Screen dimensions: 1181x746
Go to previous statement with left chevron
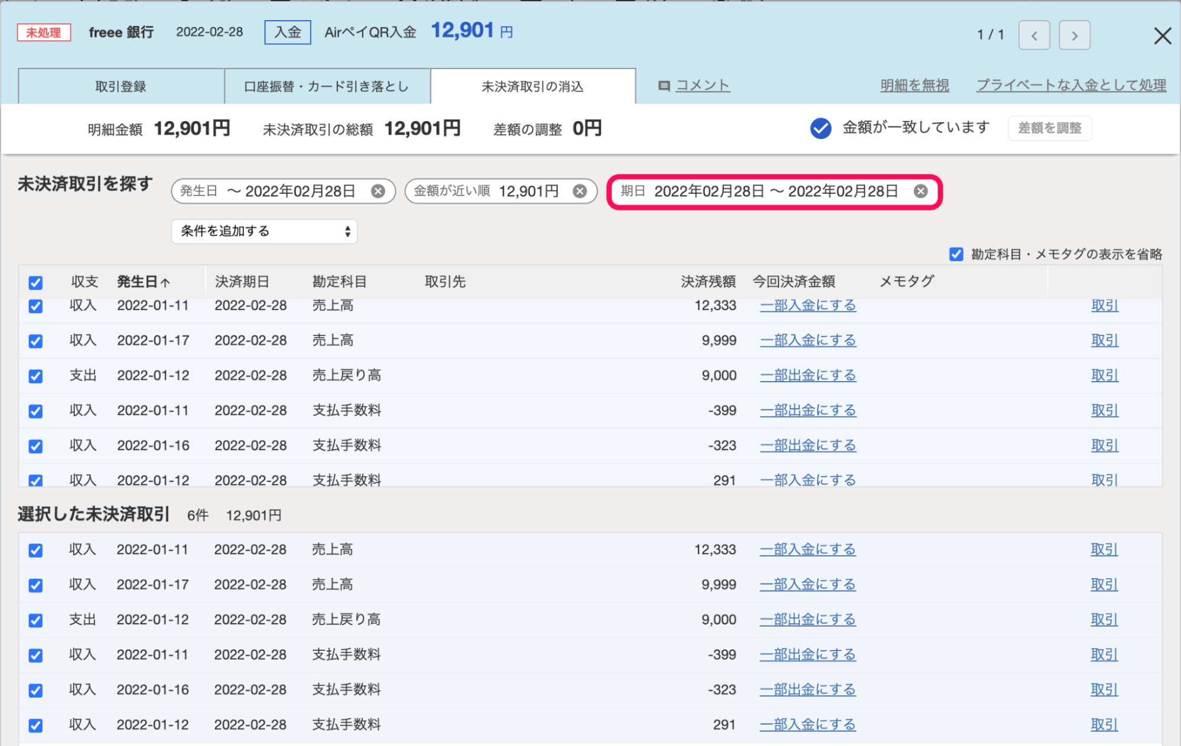click(1034, 35)
